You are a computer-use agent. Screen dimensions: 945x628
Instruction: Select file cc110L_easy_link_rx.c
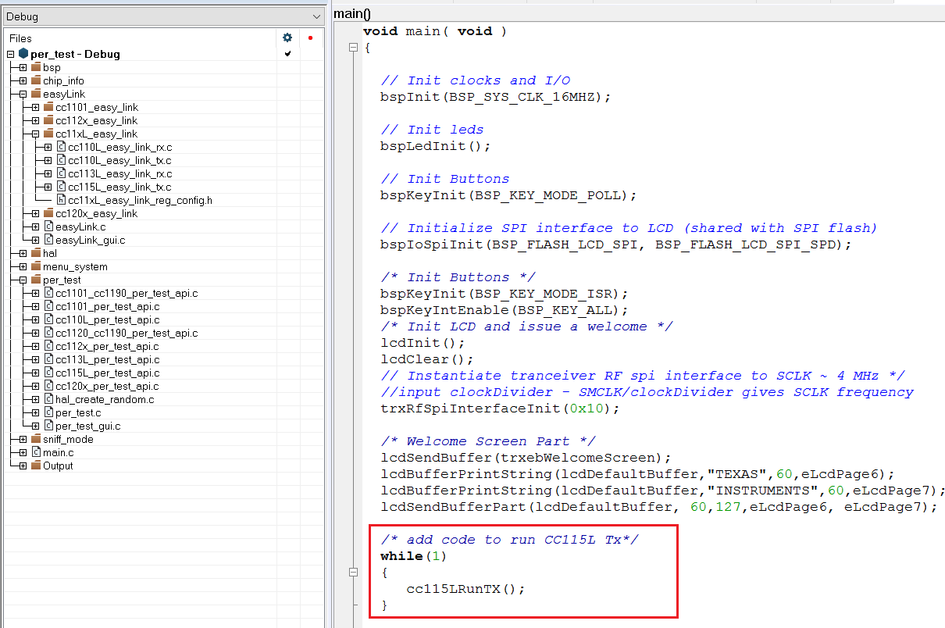[x=119, y=147]
